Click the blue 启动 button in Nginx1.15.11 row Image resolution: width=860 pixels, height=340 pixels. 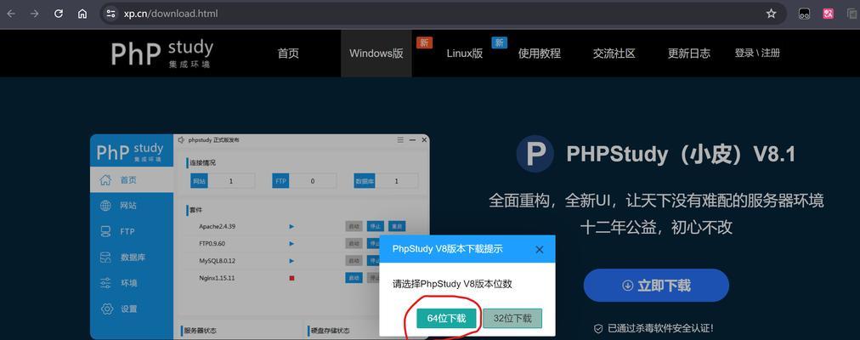[354, 278]
